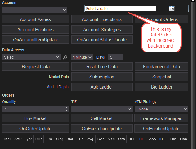196x149 pixels.
Task: Click the Bid Ladder button
Action: (161, 87)
